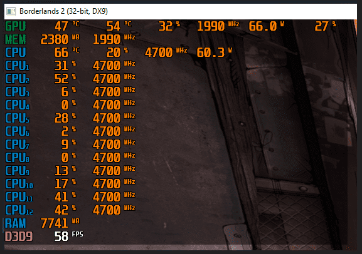Viewport: 362px width, 254px height.
Task: Click the green "GPU" overlay label
Action: point(16,26)
